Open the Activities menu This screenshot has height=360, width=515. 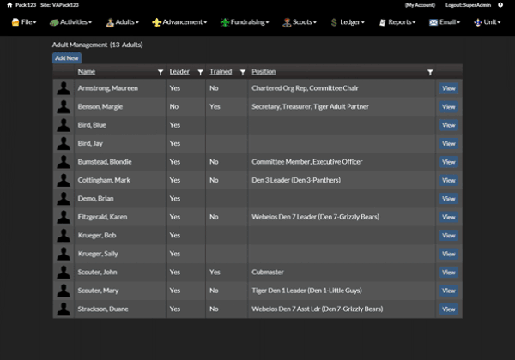(70, 22)
